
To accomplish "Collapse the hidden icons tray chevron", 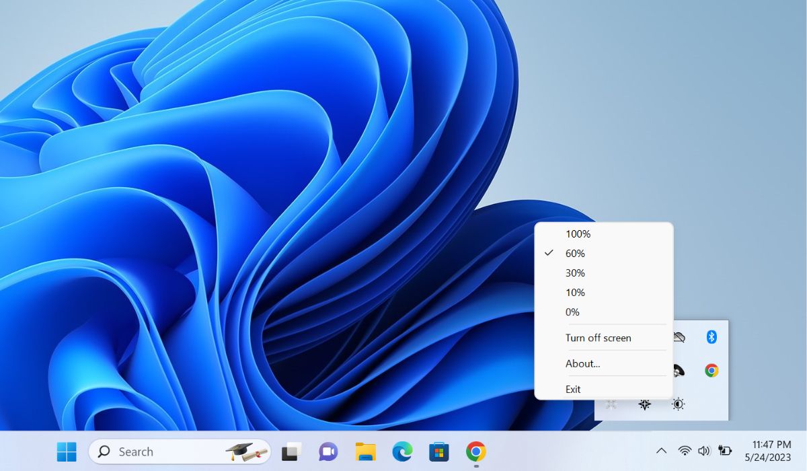I will click(661, 451).
